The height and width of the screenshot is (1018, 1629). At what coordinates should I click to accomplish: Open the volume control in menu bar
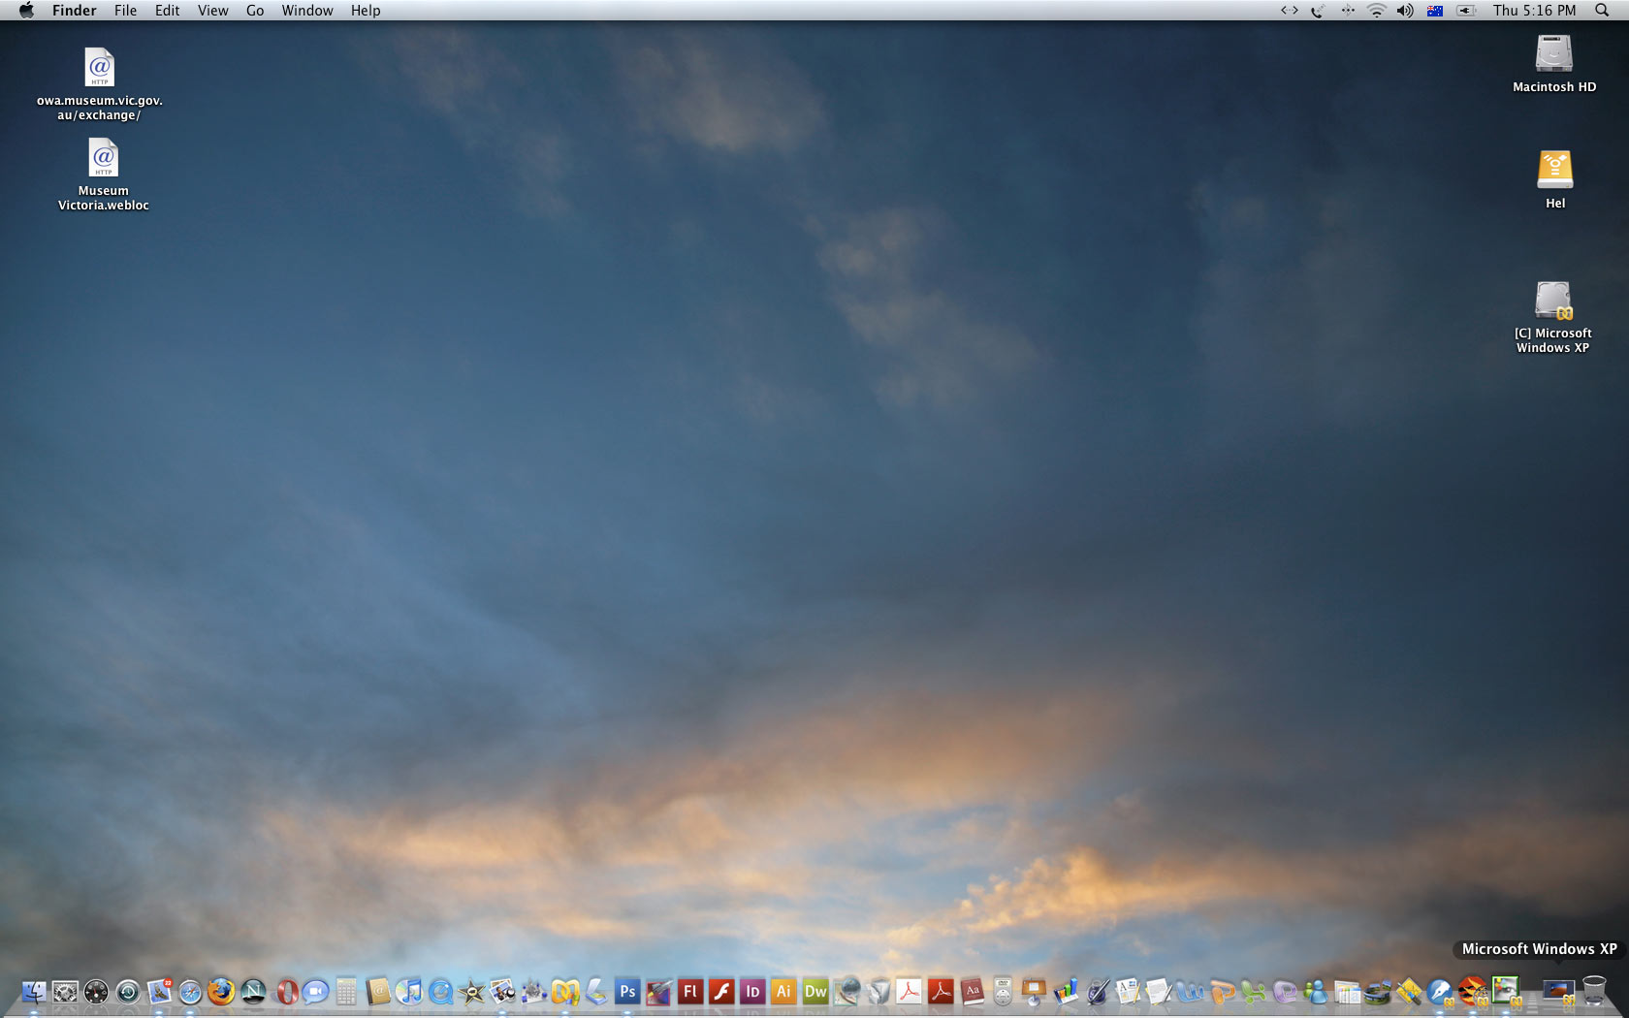tap(1404, 11)
